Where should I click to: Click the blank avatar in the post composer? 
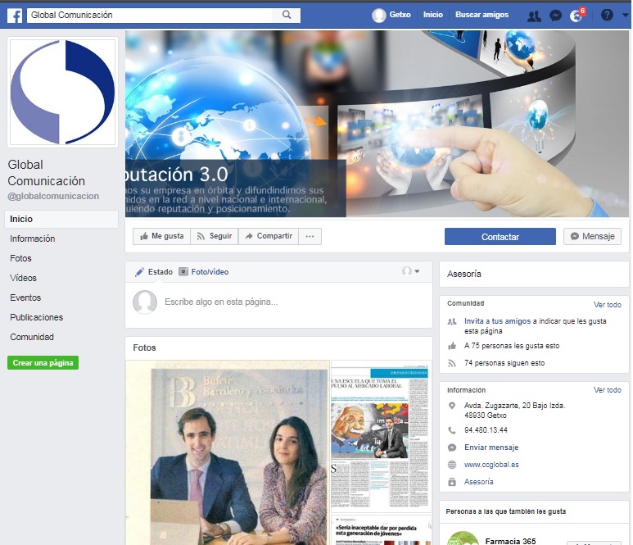tap(145, 302)
